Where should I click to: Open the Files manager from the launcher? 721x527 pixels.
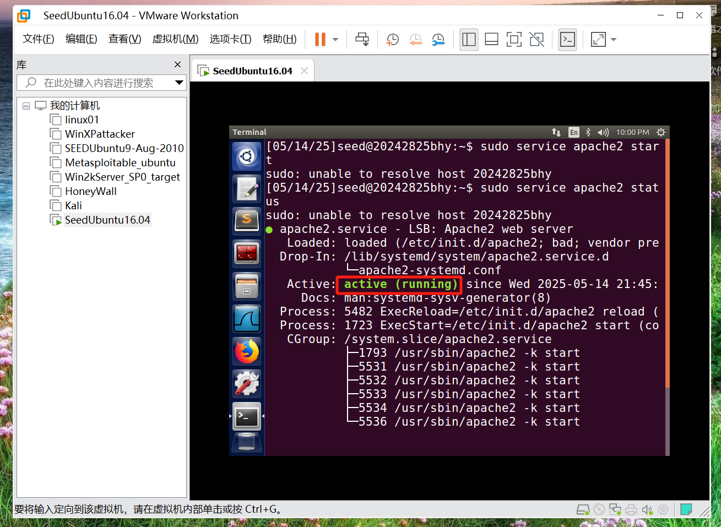[247, 286]
